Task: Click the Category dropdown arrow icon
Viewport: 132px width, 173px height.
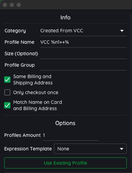Action: pos(122,31)
